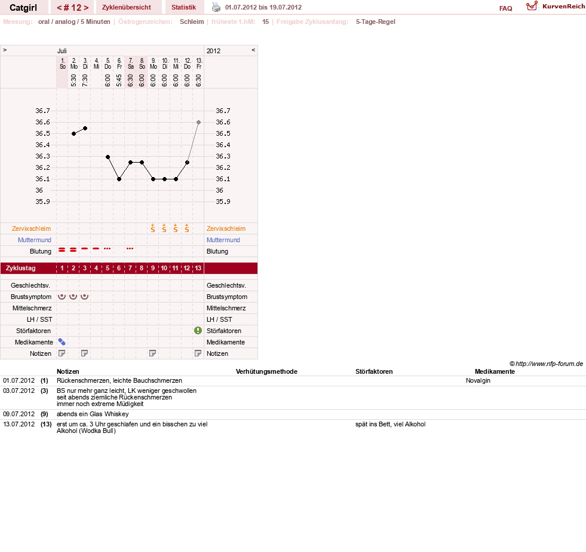Click the pill icon in Medikamente row
The image size is (586, 552).
(x=62, y=341)
